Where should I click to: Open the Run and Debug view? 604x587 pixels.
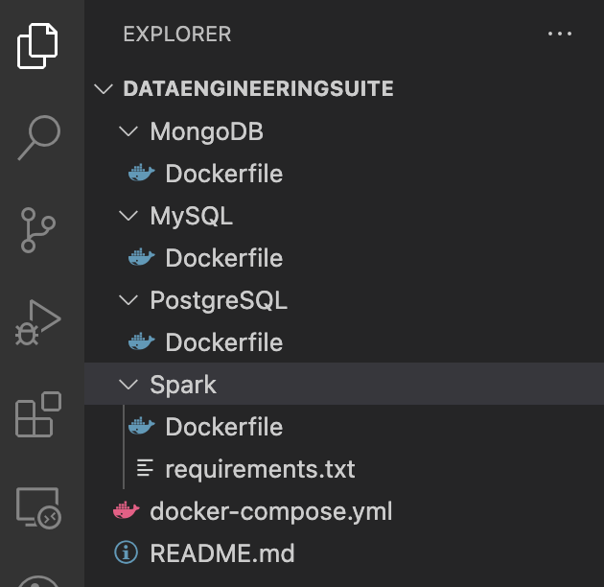38,322
